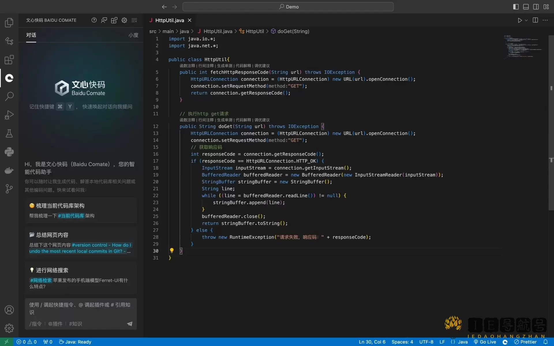
Task: Change LF end of line sequence
Action: coord(442,342)
